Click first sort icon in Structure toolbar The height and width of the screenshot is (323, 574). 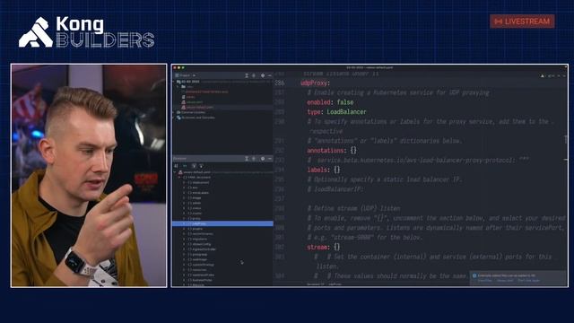pyautogui.click(x=177, y=166)
